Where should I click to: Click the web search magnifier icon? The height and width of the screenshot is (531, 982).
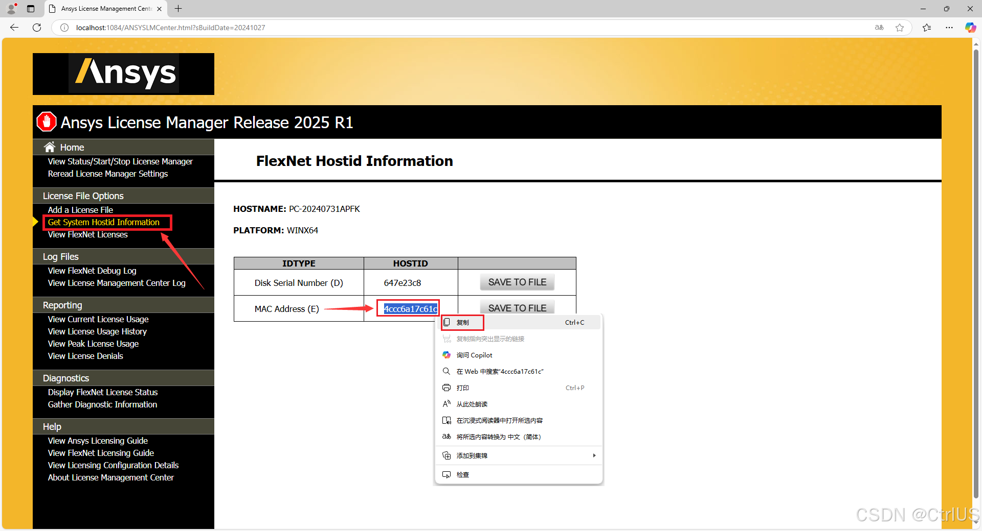[447, 371]
